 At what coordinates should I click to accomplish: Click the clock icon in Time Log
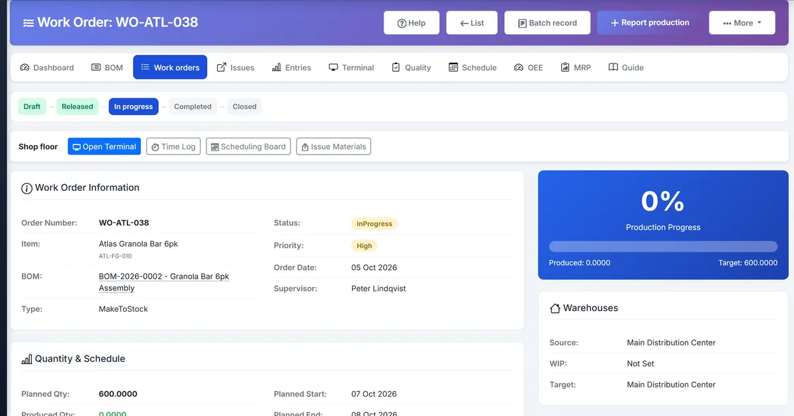click(155, 147)
